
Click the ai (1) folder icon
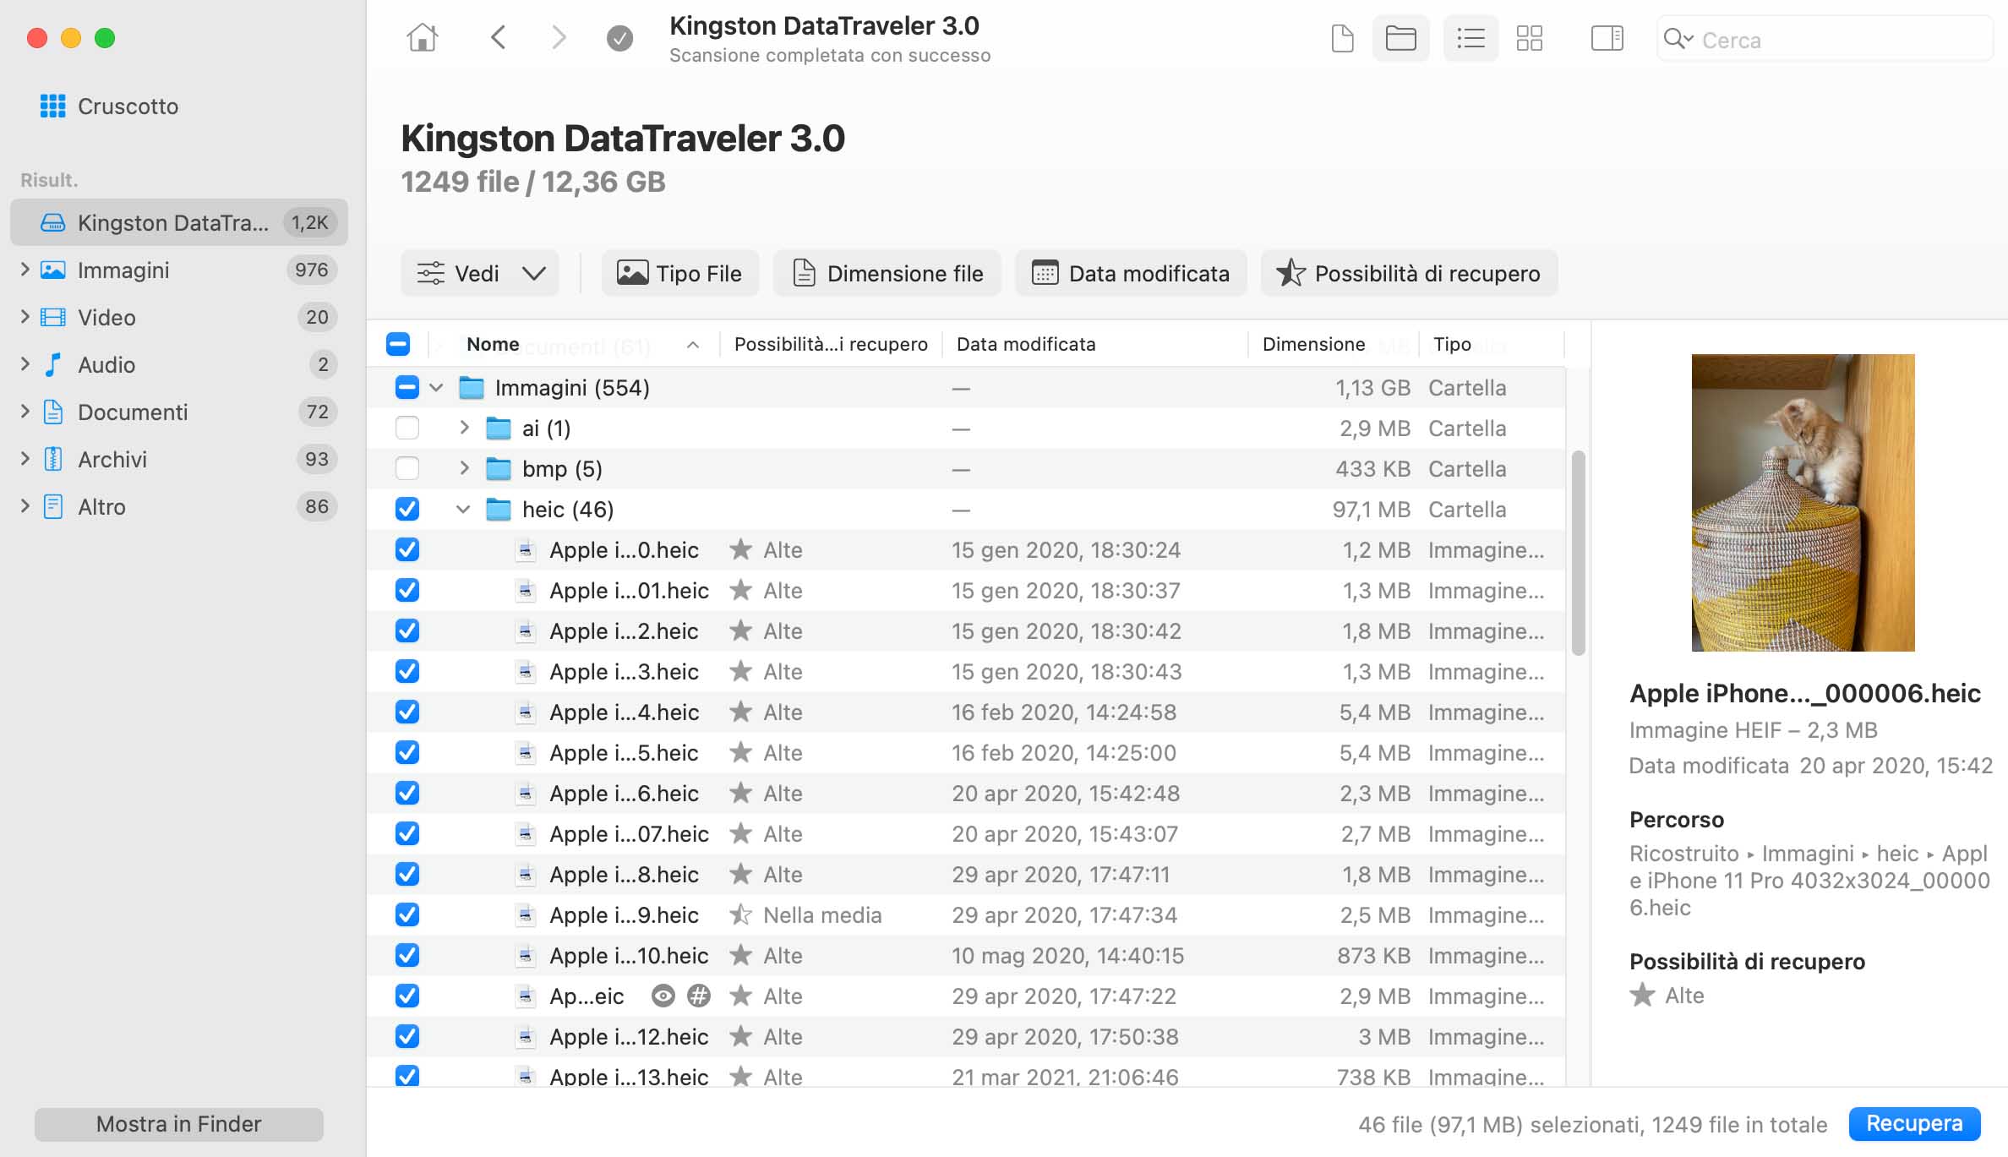click(499, 428)
